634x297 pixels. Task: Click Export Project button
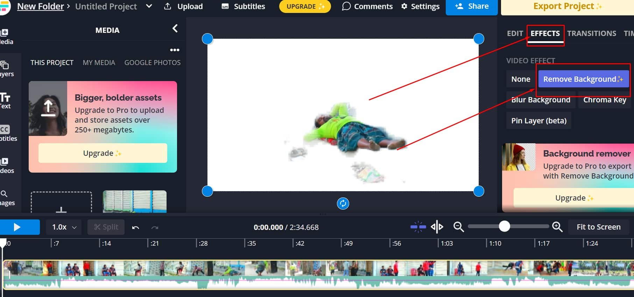tap(567, 6)
